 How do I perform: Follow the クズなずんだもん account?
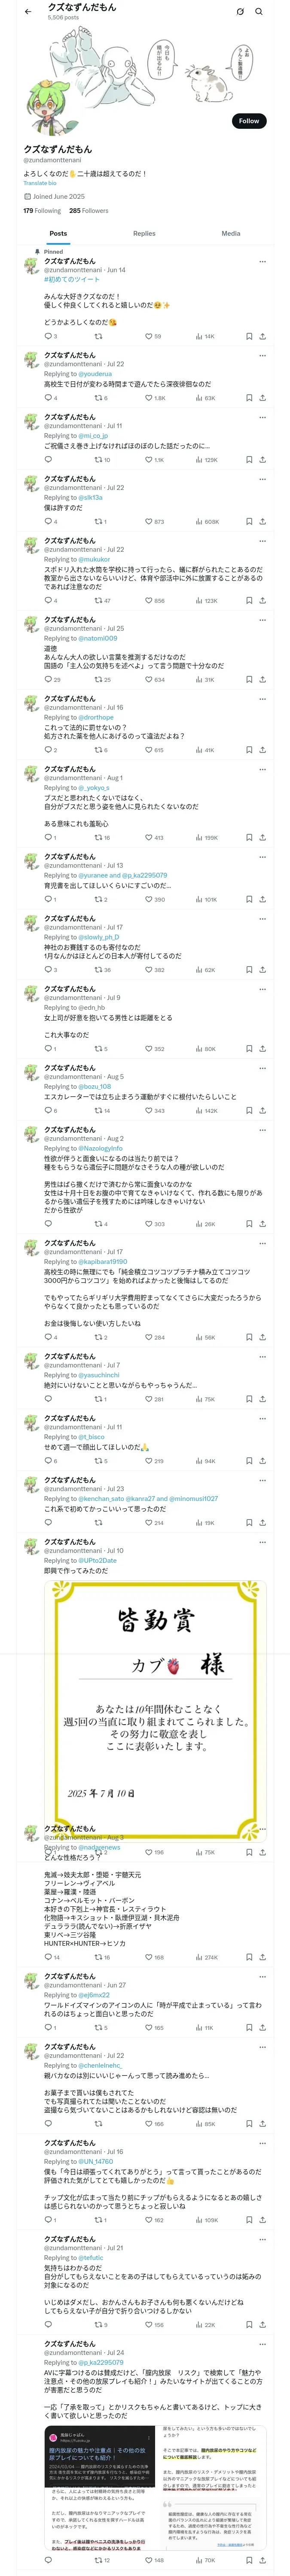tap(248, 121)
